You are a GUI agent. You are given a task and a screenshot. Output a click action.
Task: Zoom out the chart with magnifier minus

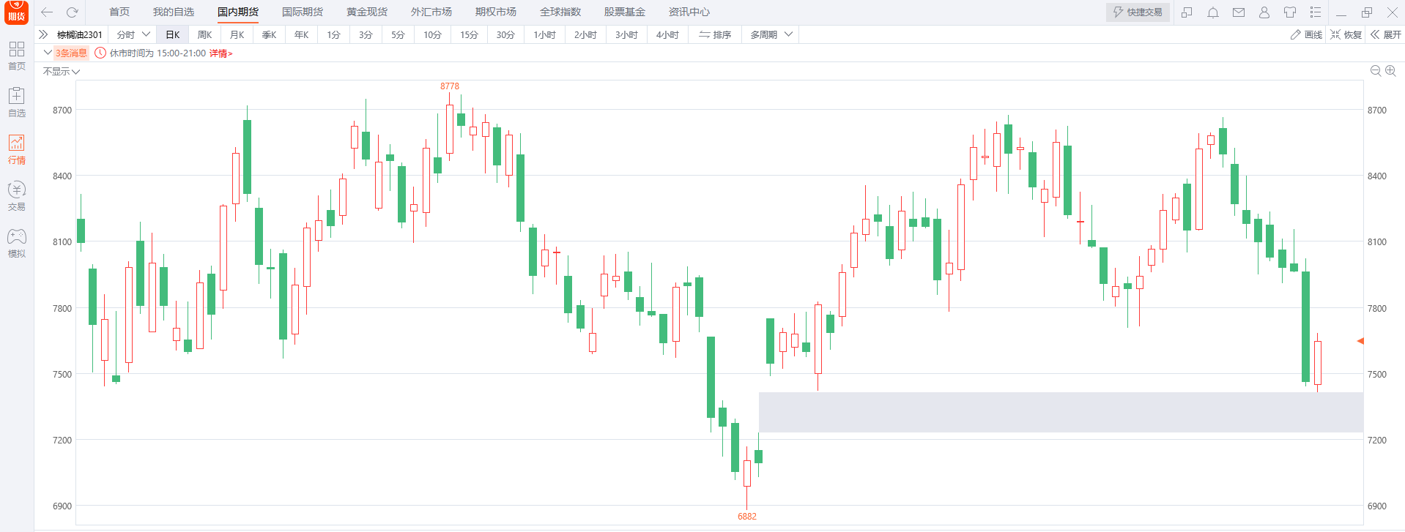coord(1375,71)
